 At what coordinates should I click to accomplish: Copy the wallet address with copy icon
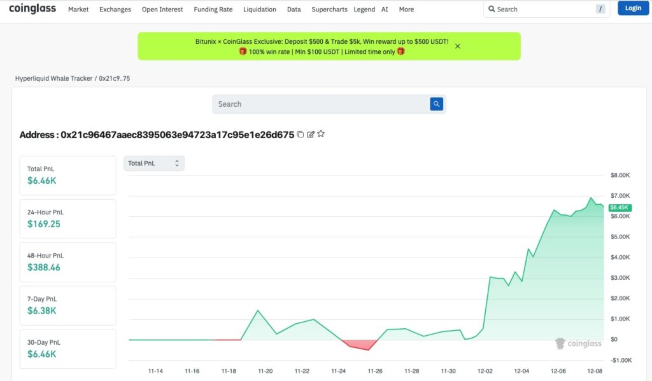[x=301, y=134]
